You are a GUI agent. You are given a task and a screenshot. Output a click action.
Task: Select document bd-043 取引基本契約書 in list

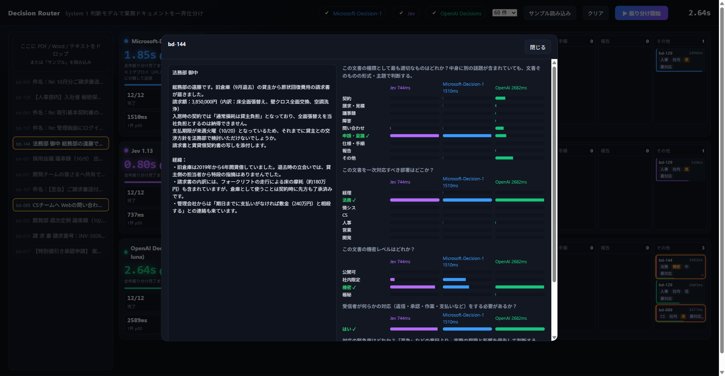coord(61,112)
